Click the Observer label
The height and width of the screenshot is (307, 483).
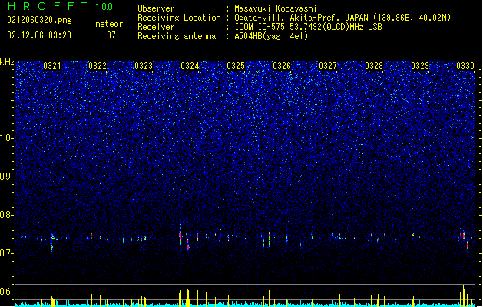[156, 8]
